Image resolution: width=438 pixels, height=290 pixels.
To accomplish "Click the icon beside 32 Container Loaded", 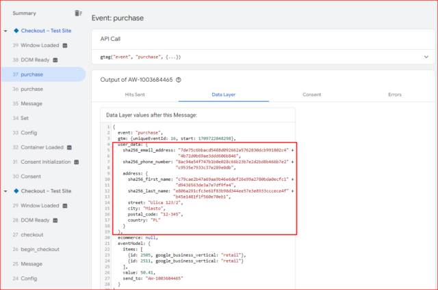I will 69,147.
